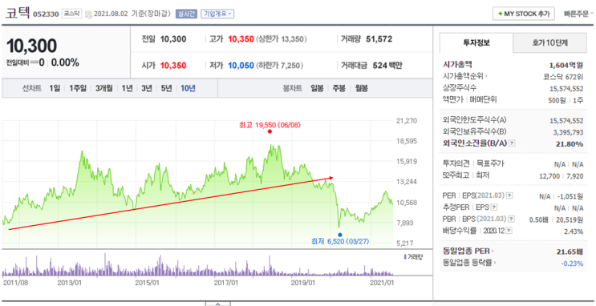Open help icon next to 추정PER EPS
The width and height of the screenshot is (596, 306).
494,207
